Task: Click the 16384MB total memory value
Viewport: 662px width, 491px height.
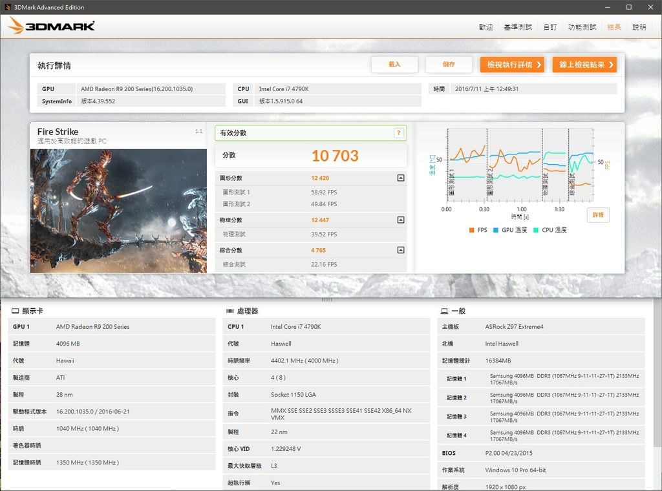Action: (498, 360)
